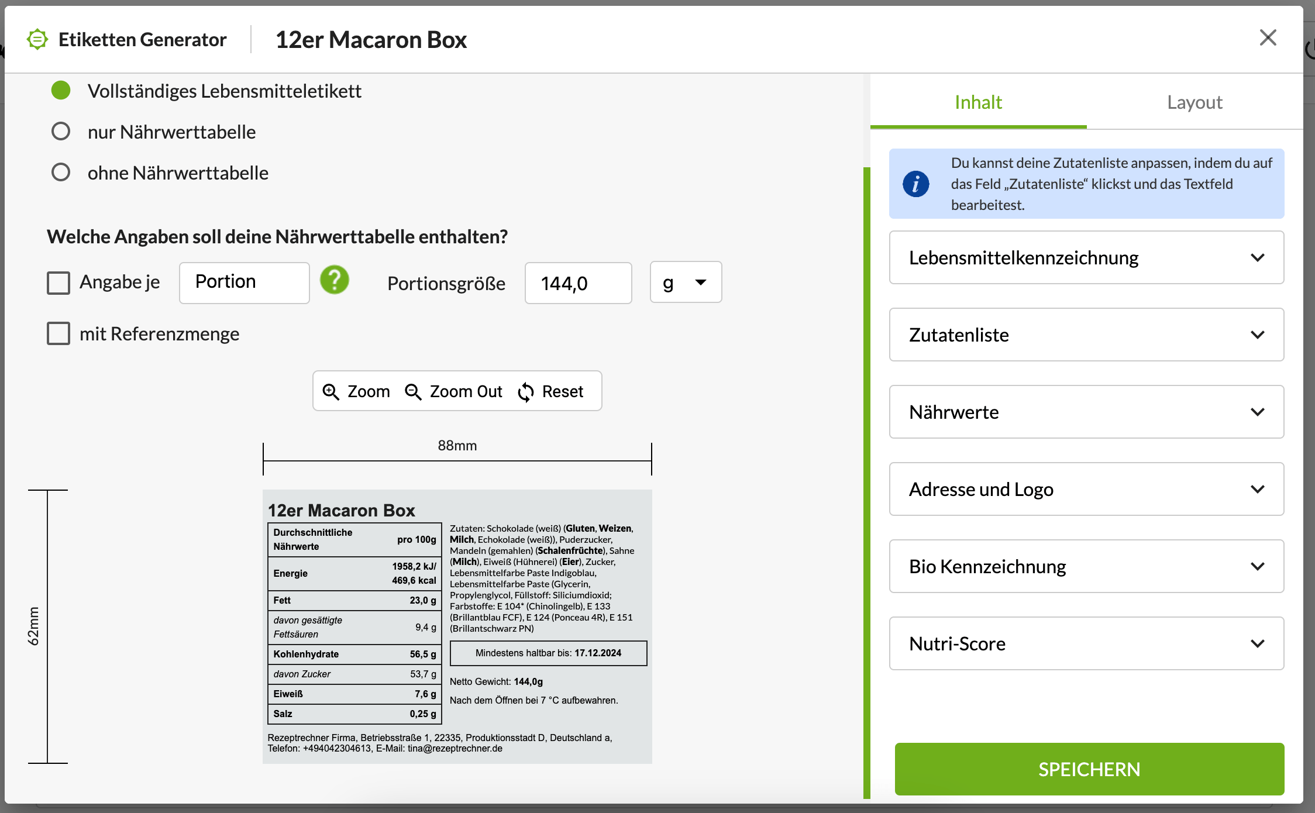Click the SPEICHERN button
This screenshot has width=1315, height=813.
pos(1089,769)
